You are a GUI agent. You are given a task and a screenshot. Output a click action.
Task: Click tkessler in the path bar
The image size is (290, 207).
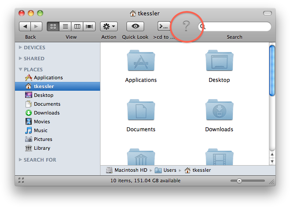point(198,170)
